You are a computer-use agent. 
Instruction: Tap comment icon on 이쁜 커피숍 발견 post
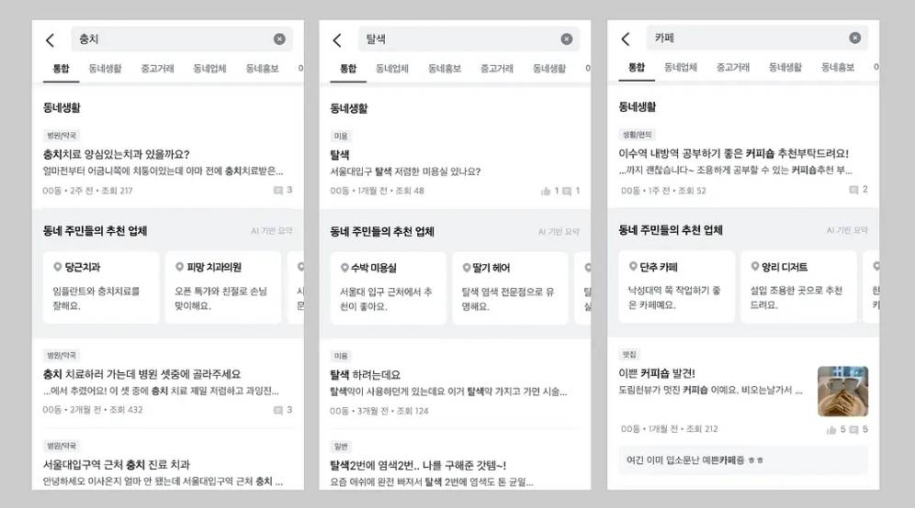coord(853,430)
